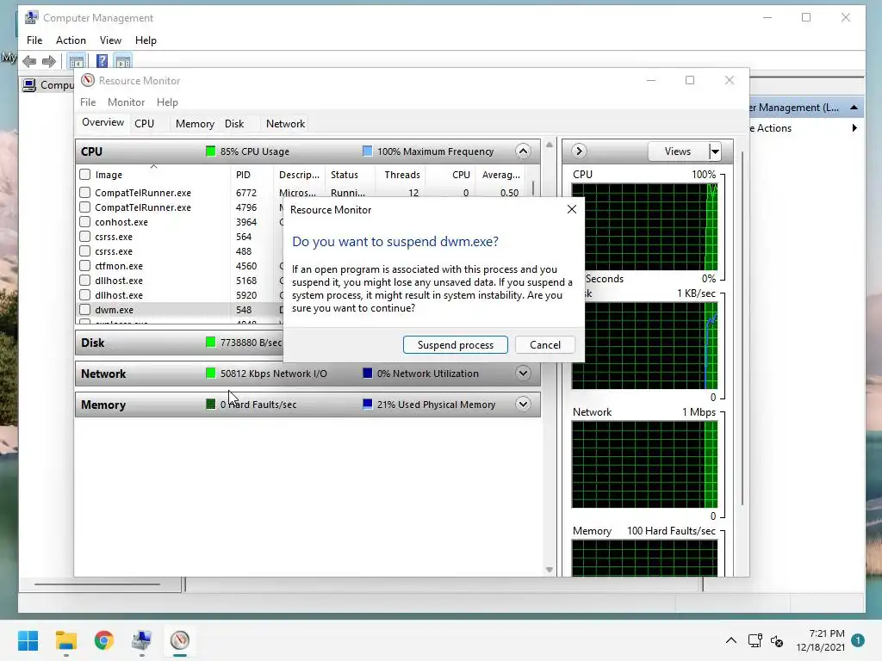Switch to Computer Management taskbar icon
882x661 pixels.
(142, 640)
